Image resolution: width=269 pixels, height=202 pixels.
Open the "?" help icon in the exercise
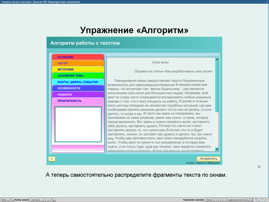click(52, 159)
